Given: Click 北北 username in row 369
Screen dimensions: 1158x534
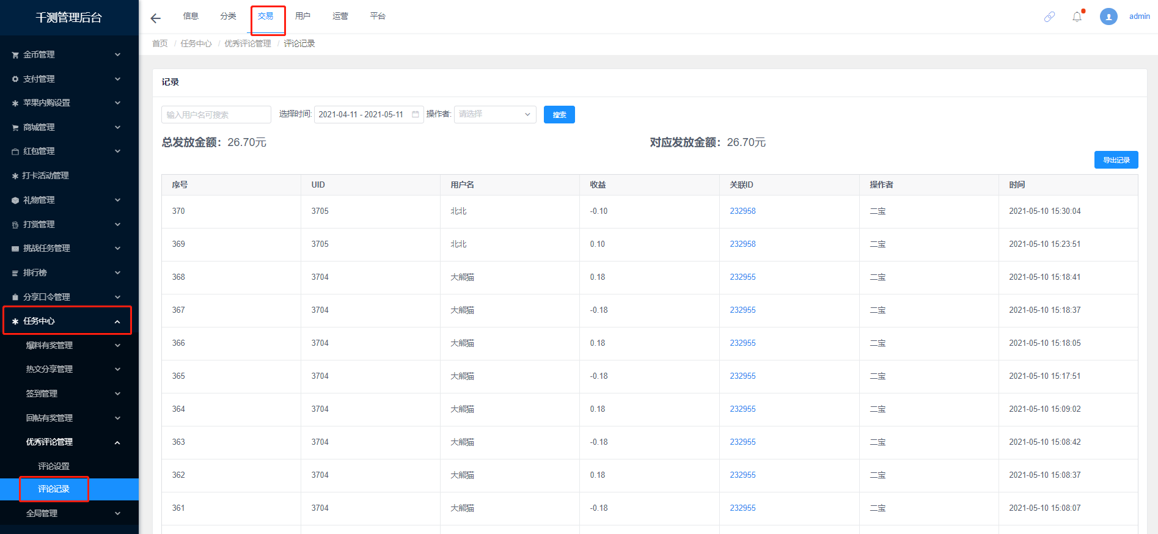Looking at the screenshot, I should (x=458, y=244).
